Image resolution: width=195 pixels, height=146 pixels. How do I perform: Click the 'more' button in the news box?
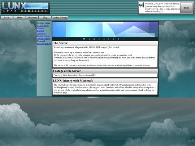coord(186,8)
